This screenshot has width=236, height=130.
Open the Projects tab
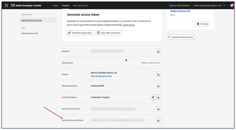66,6
